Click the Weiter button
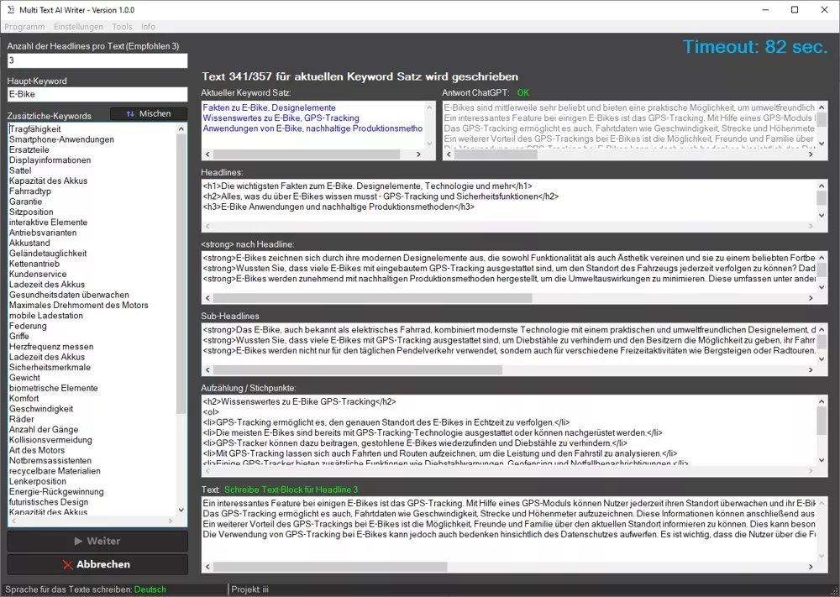 (97, 541)
